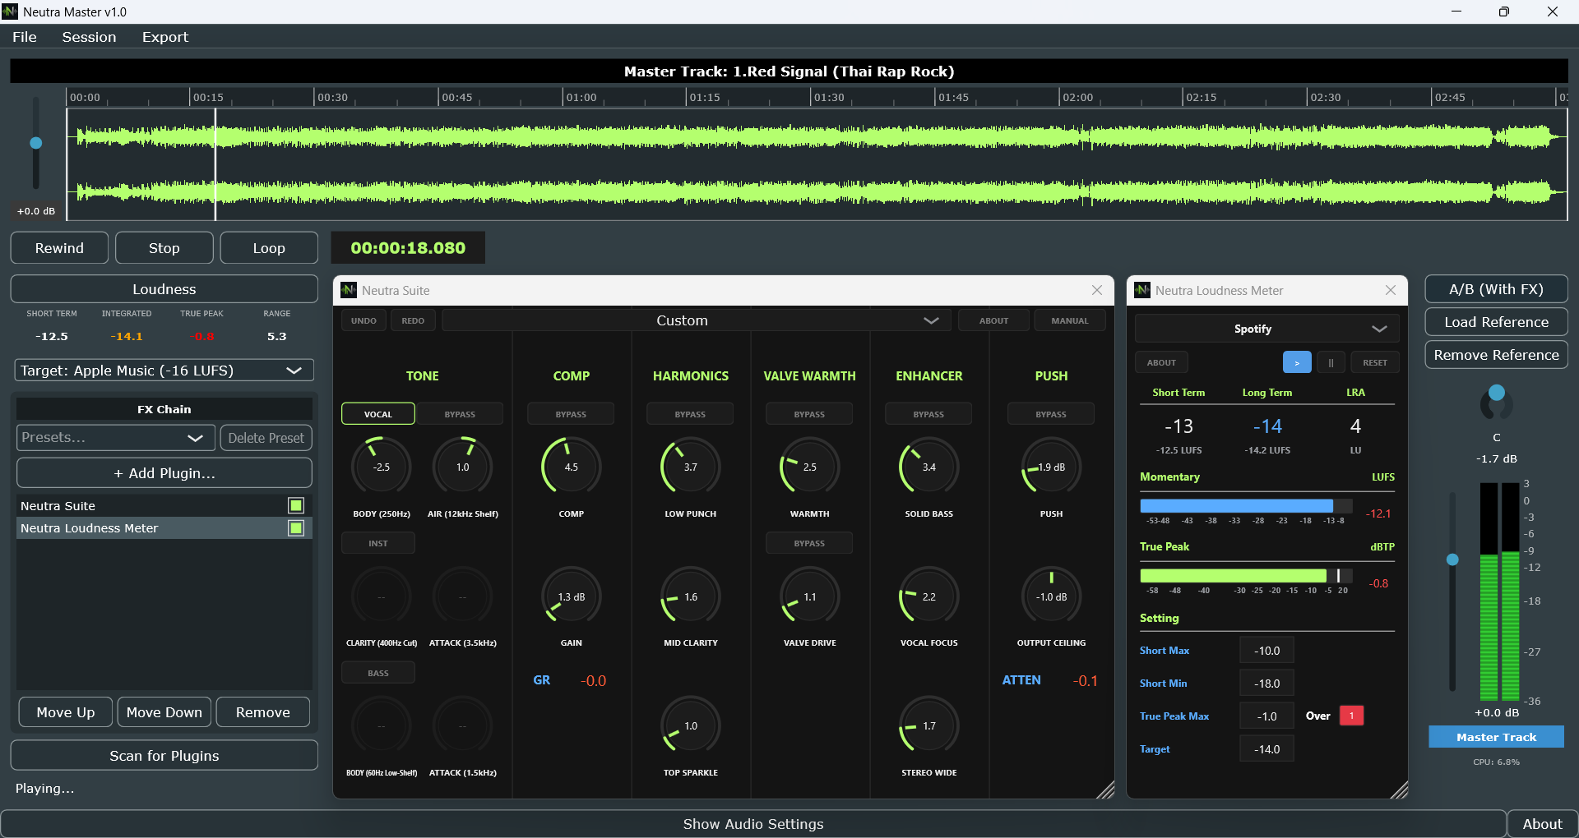Image resolution: width=1579 pixels, height=838 pixels.
Task: Toggle the PUSH section BYPASS button
Action: point(1051,414)
